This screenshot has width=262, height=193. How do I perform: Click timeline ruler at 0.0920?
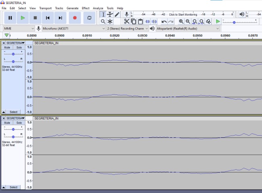click(x=114, y=36)
